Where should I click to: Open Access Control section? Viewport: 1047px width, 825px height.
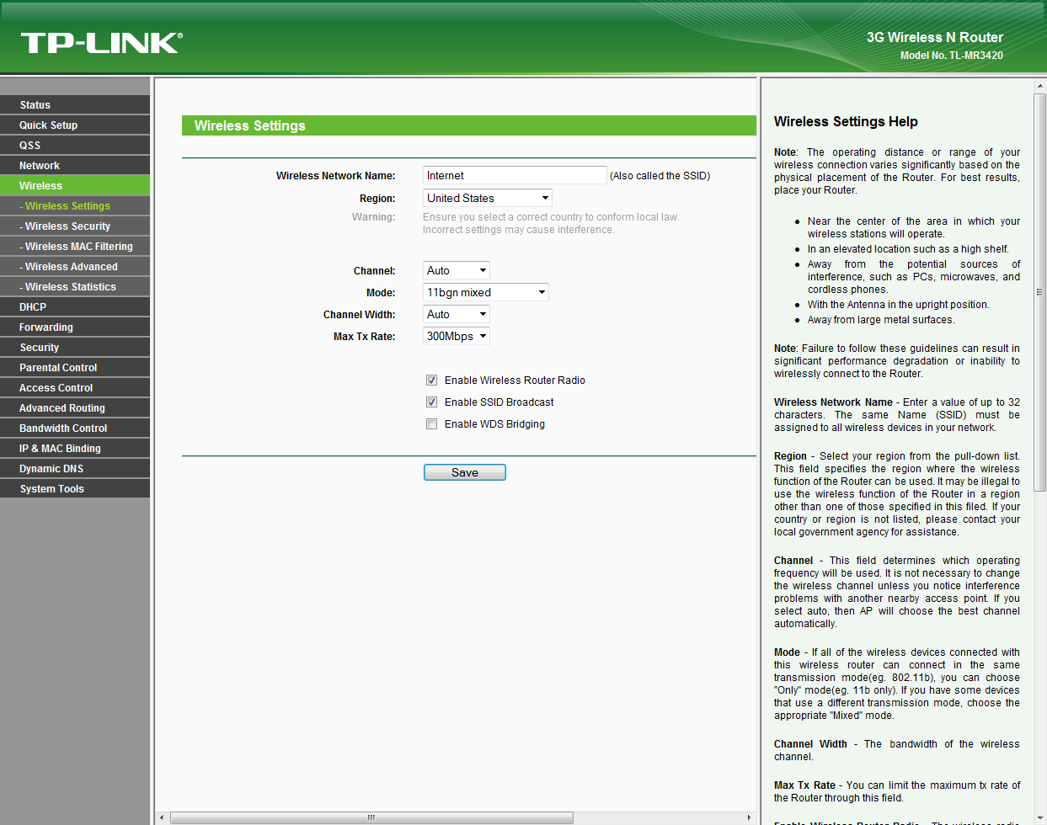pyautogui.click(x=75, y=388)
